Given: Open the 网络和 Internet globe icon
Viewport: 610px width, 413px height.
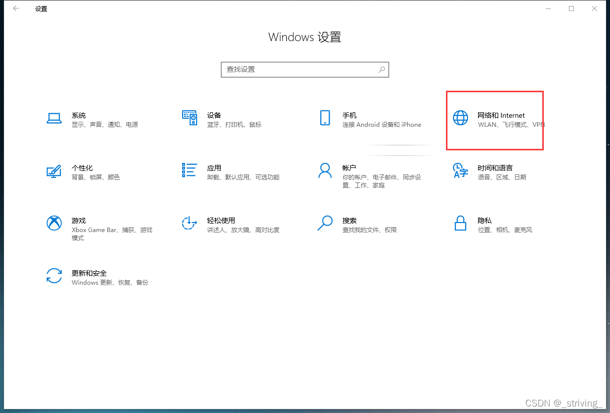Looking at the screenshot, I should tap(460, 118).
